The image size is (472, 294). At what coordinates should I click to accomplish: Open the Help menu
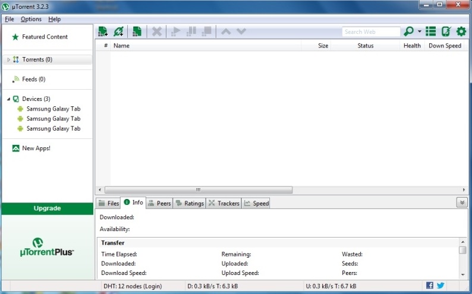tap(55, 19)
